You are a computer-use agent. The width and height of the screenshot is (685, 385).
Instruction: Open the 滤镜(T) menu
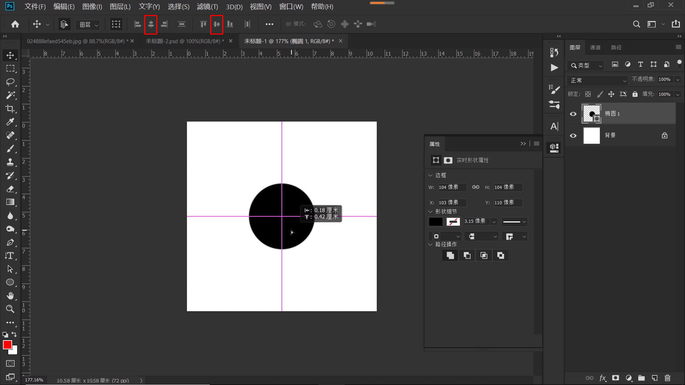tap(207, 7)
